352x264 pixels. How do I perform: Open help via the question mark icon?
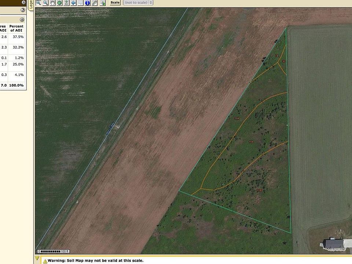pyautogui.click(x=23, y=10)
